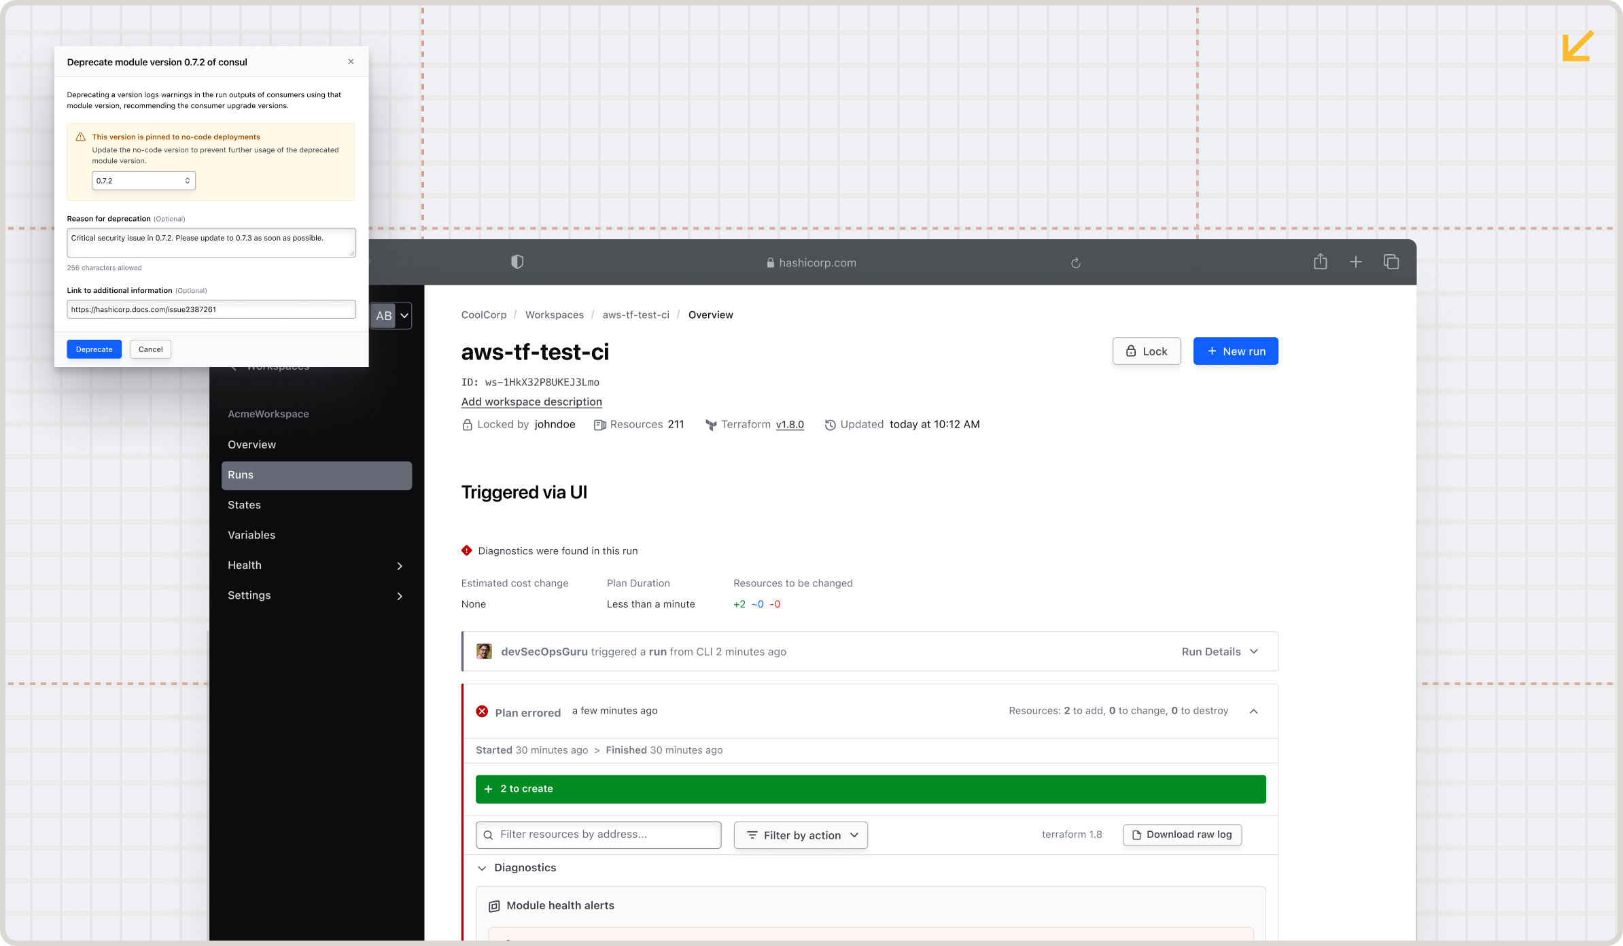Click the Add workspace description link

[531, 402]
